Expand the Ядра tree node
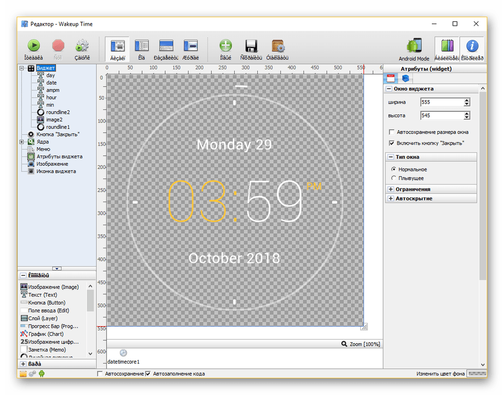Viewport: 504px width, 395px height. 22,142
